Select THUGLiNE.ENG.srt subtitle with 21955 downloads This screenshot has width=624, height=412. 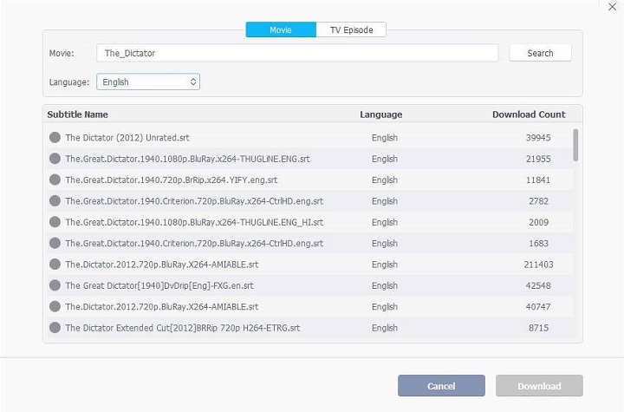click(55, 159)
